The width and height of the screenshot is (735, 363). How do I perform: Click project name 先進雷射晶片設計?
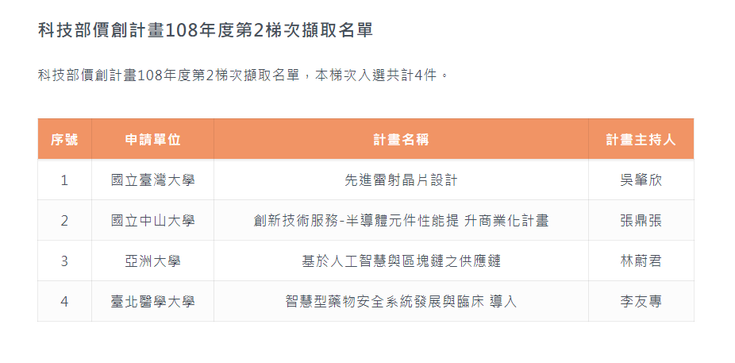[402, 180]
